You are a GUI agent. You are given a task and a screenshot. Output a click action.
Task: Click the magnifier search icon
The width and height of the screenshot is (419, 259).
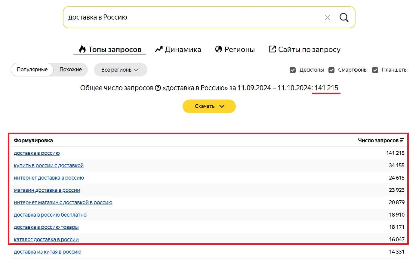(x=344, y=17)
